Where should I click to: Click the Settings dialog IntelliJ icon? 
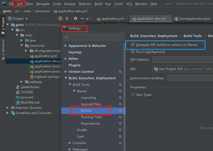pos(65,28)
